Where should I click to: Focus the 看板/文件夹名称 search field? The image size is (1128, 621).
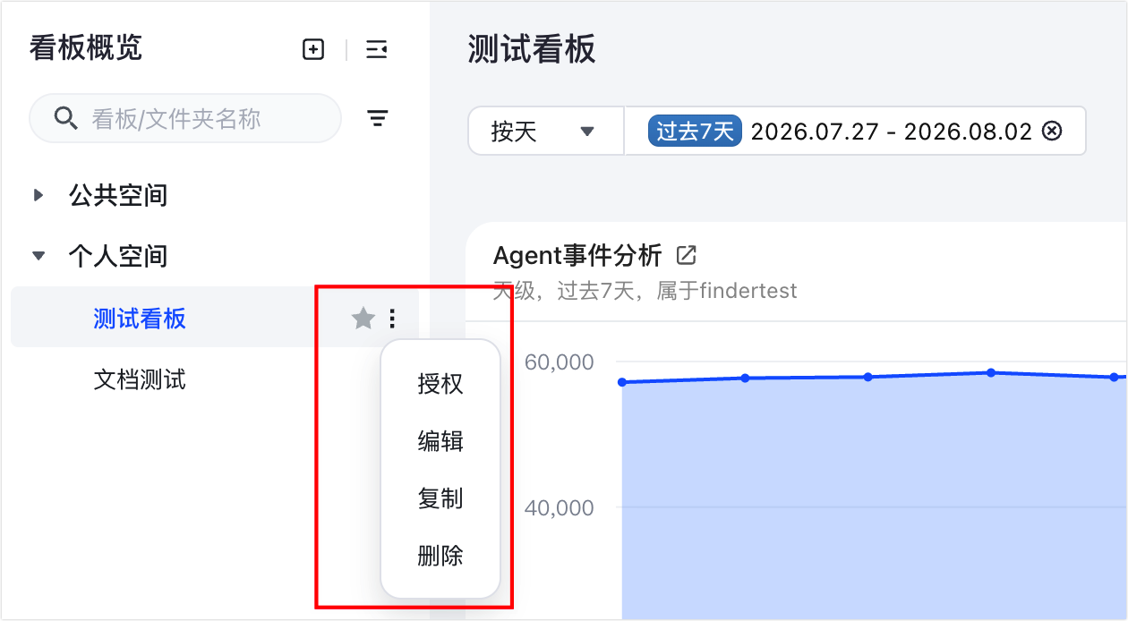pyautogui.click(x=185, y=118)
